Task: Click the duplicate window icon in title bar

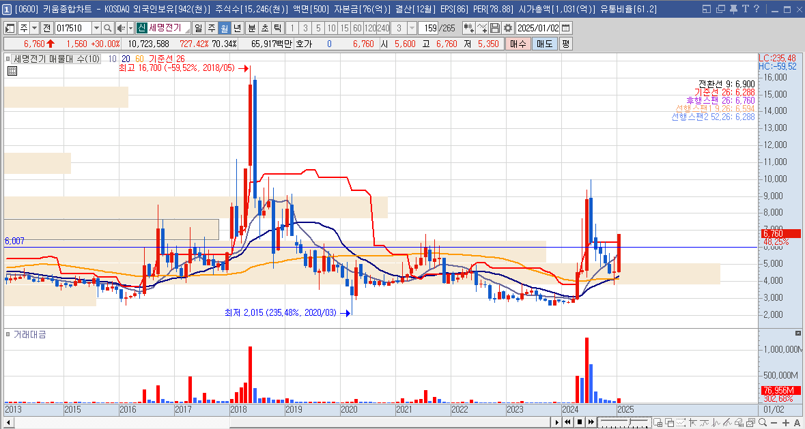Action: point(721,9)
